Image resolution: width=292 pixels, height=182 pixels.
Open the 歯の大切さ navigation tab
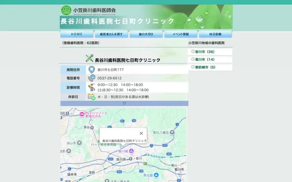point(146,34)
